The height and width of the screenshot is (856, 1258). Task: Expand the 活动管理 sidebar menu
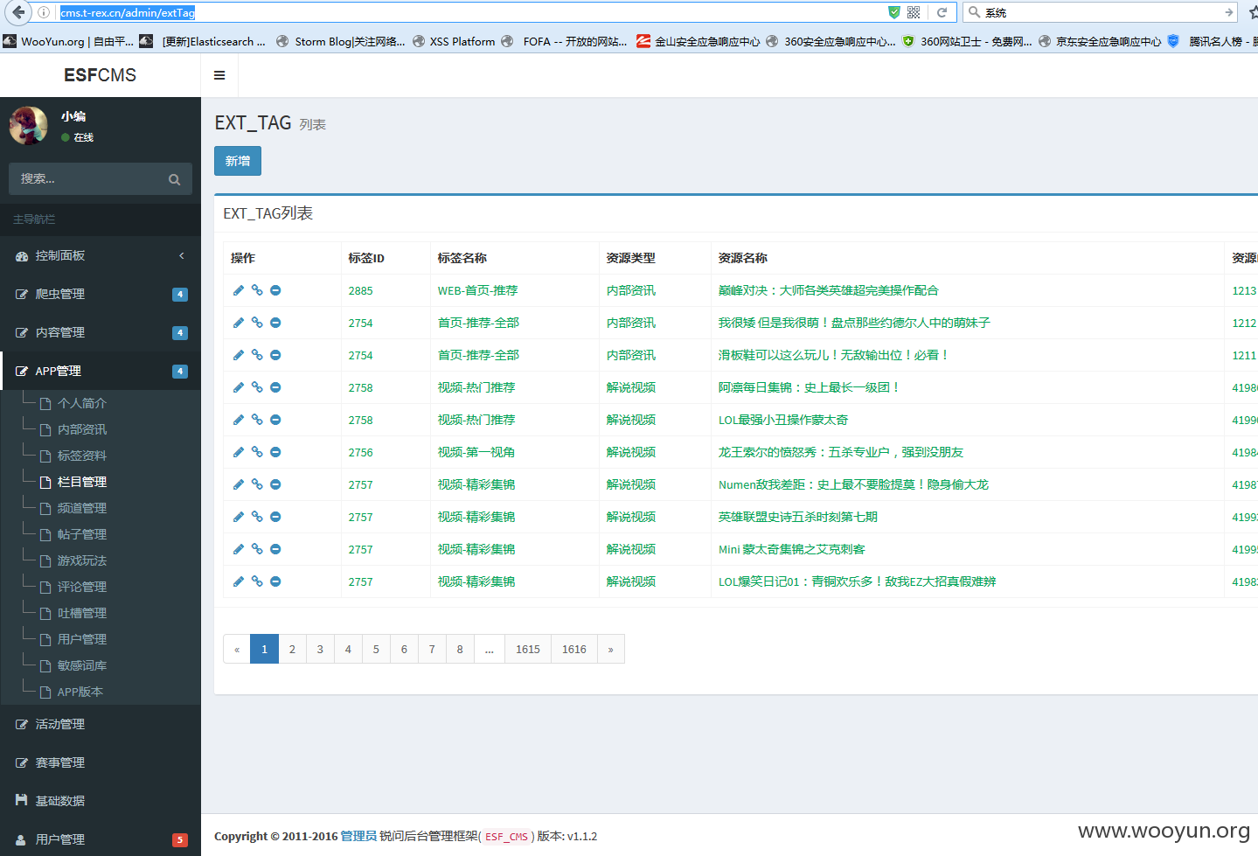(101, 724)
